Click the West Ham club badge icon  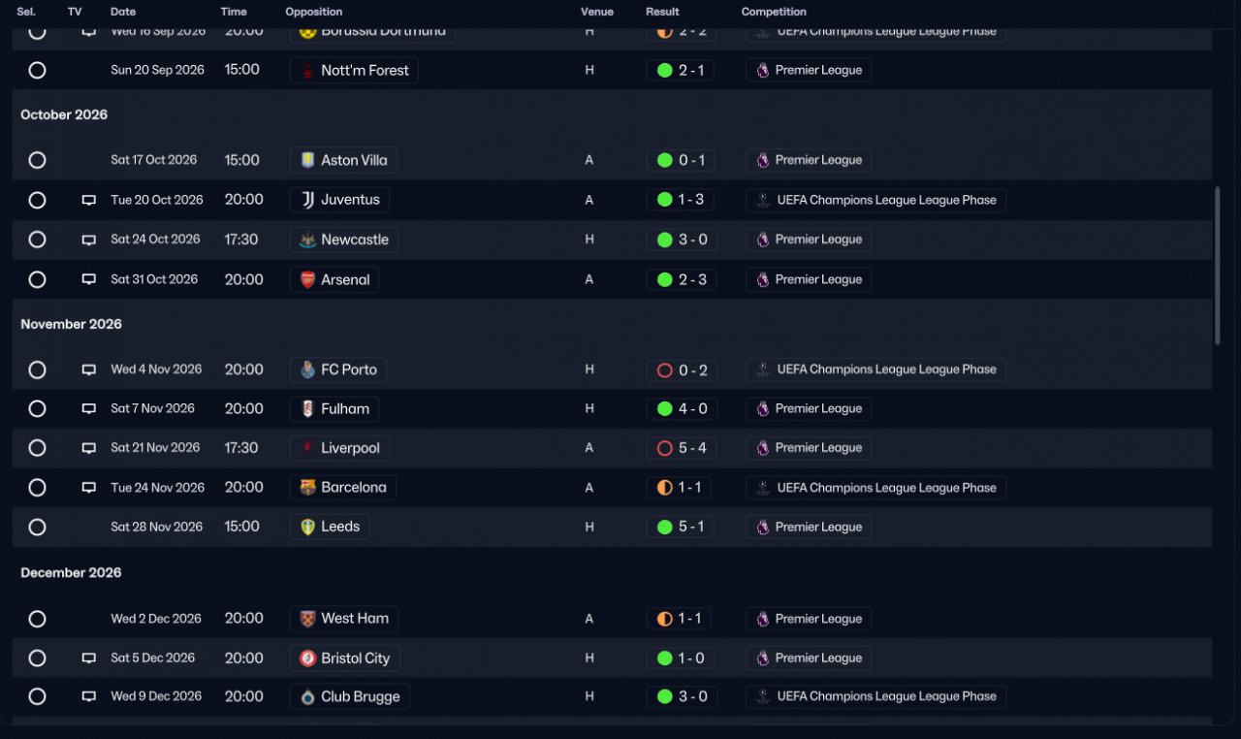[307, 619]
